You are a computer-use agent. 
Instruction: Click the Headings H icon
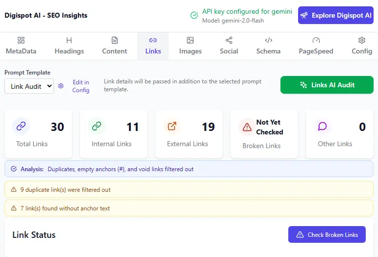point(69,40)
